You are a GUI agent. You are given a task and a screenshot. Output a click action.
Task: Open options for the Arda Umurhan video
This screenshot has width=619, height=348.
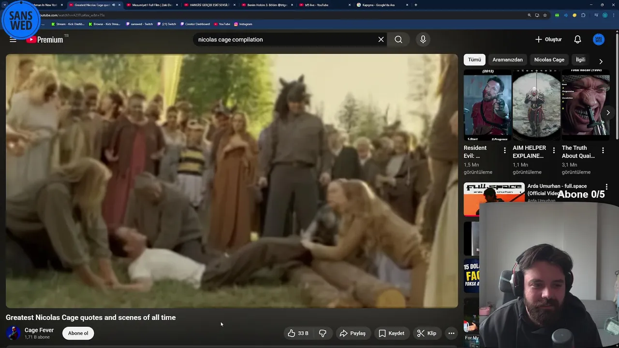pyautogui.click(x=606, y=187)
